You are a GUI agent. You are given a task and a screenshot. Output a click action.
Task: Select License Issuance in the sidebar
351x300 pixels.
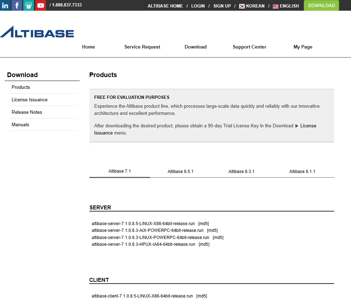coord(30,100)
